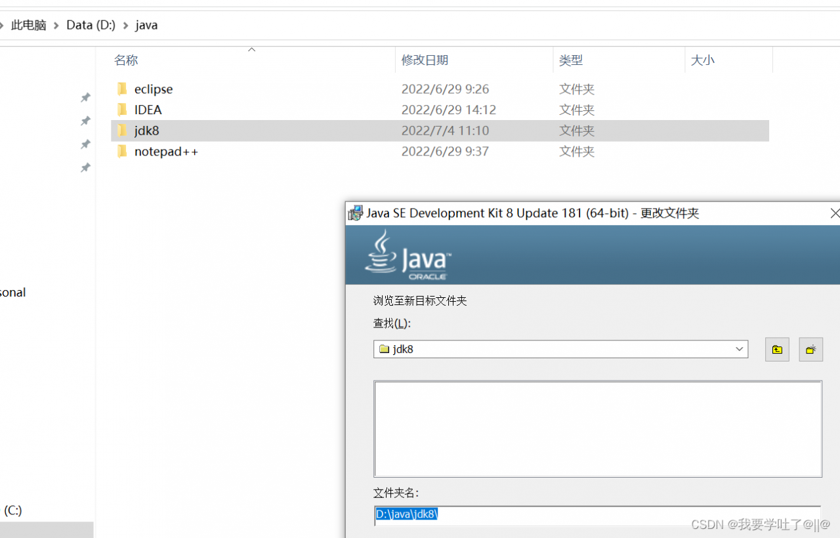Click 文件夹 type in the eclipse row
The width and height of the screenshot is (840, 538).
click(577, 89)
